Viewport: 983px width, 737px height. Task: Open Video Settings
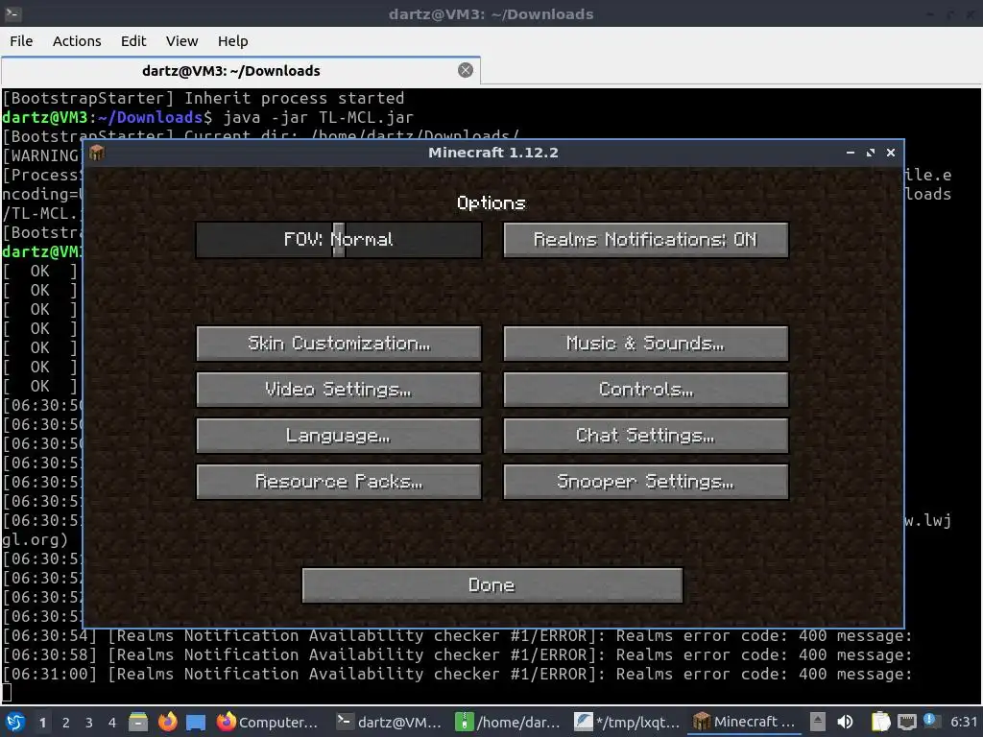(339, 390)
